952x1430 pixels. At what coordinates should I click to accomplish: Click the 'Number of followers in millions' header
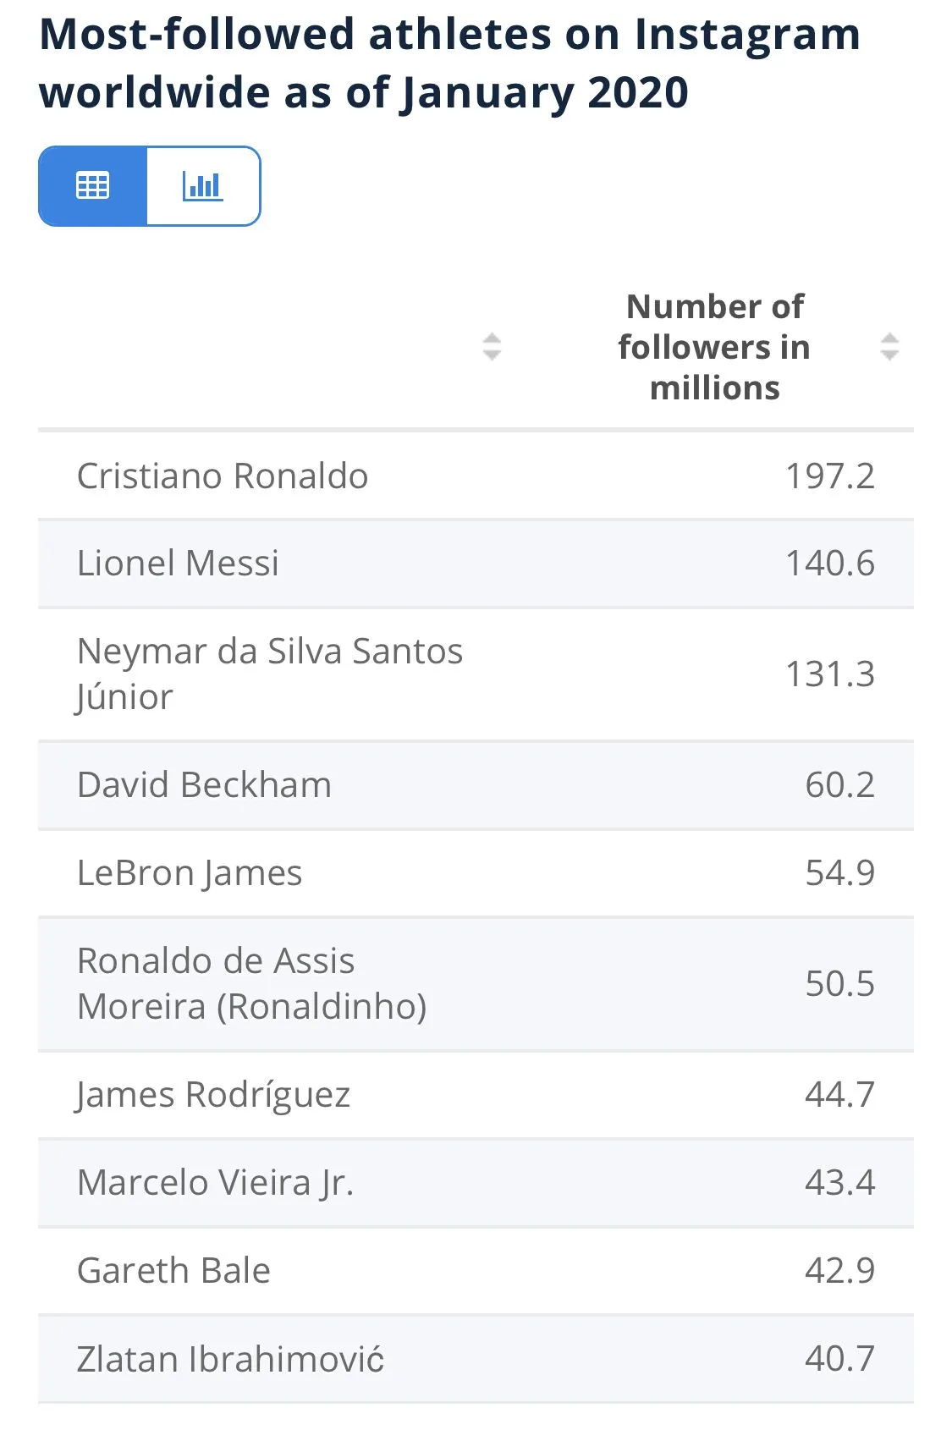tap(714, 347)
